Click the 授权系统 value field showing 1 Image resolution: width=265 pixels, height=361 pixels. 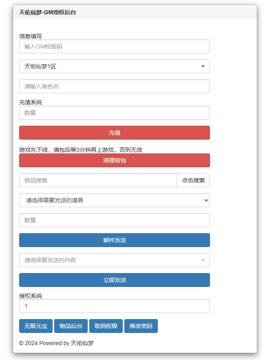coord(114,306)
